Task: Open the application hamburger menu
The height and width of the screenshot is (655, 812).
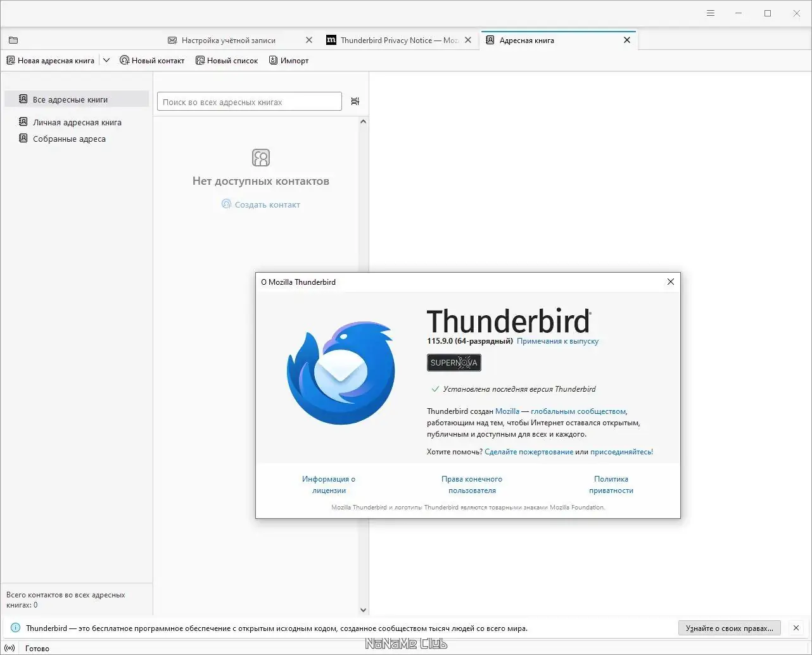Action: [711, 13]
